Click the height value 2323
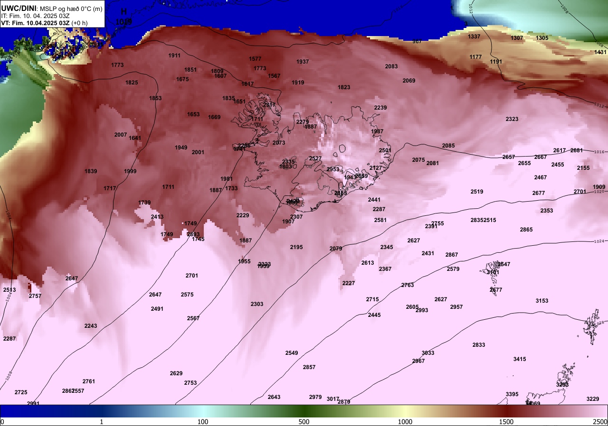The width and height of the screenshot is (608, 426). [512, 119]
